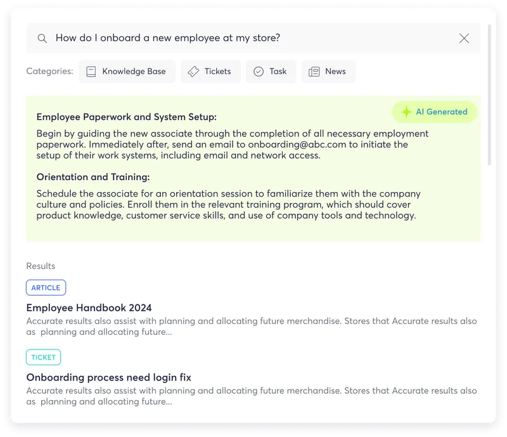This screenshot has width=507, height=437.
Task: Click the Orientation and Training heading
Action: click(x=93, y=178)
